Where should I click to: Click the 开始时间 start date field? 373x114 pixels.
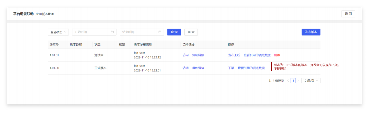click(x=94, y=32)
